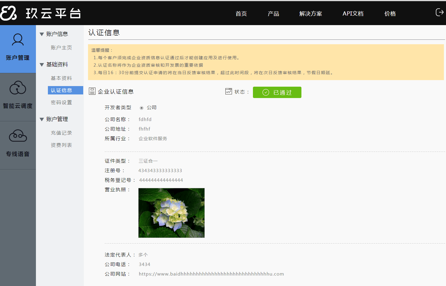The width and height of the screenshot is (446, 286).
Task: Click the checkmark icon in 已通过
Action: [266, 92]
